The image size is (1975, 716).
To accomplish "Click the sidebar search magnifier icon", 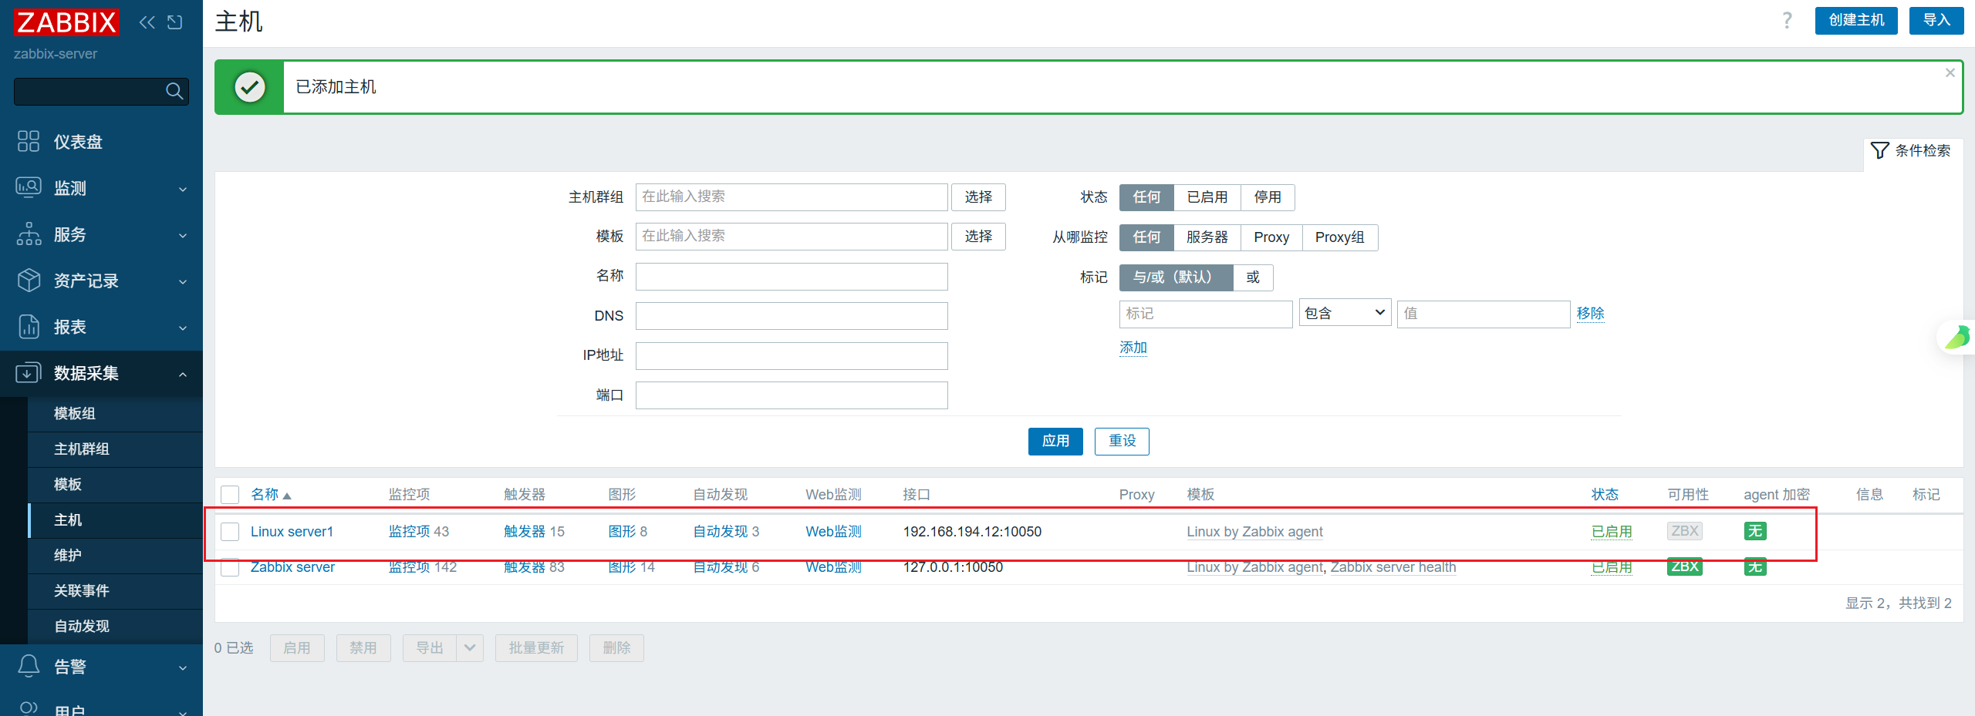I will coord(174,91).
